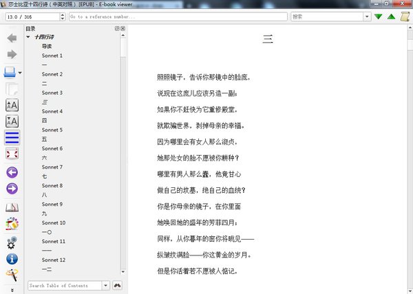
Task: Show book metadata info icon
Action: pyautogui.click(x=12, y=259)
